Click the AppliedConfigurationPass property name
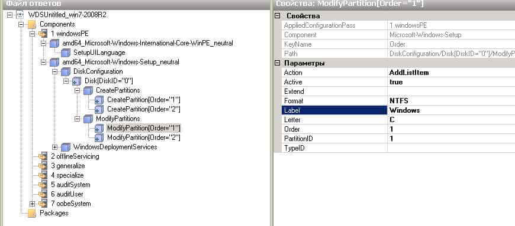515x226 pixels. coord(320,25)
